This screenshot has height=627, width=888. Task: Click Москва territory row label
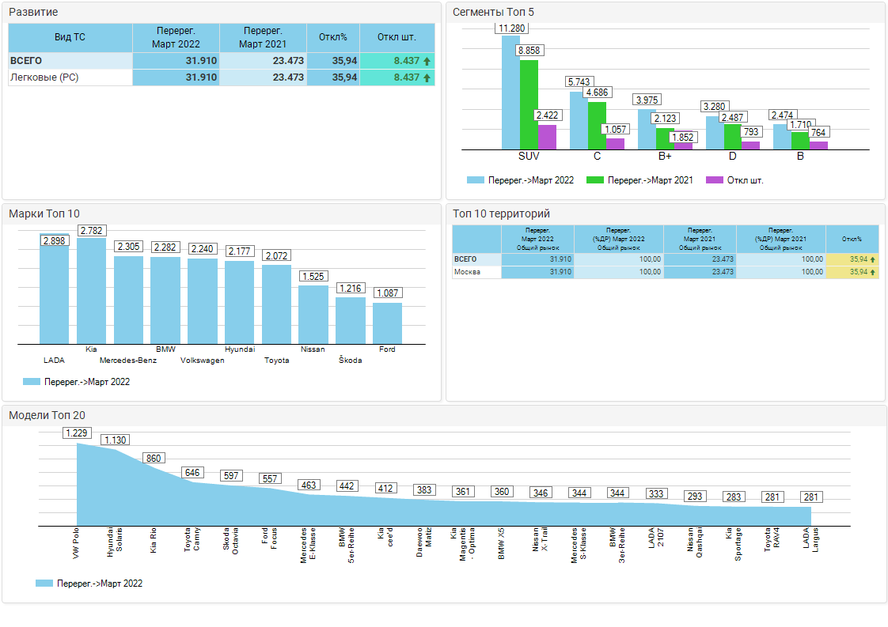[x=465, y=272]
